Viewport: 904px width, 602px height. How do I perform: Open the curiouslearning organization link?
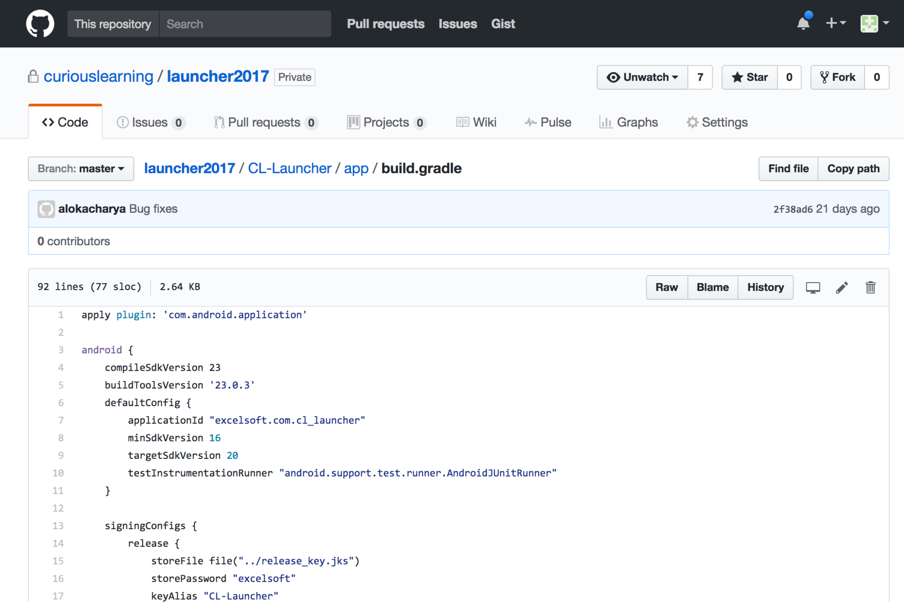click(x=98, y=76)
